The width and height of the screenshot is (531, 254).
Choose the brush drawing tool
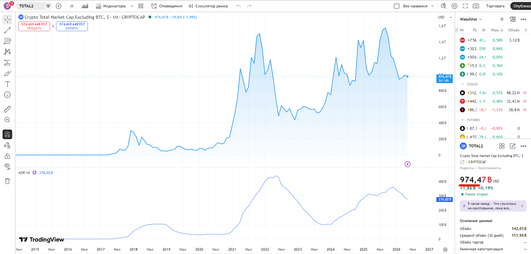[7, 73]
